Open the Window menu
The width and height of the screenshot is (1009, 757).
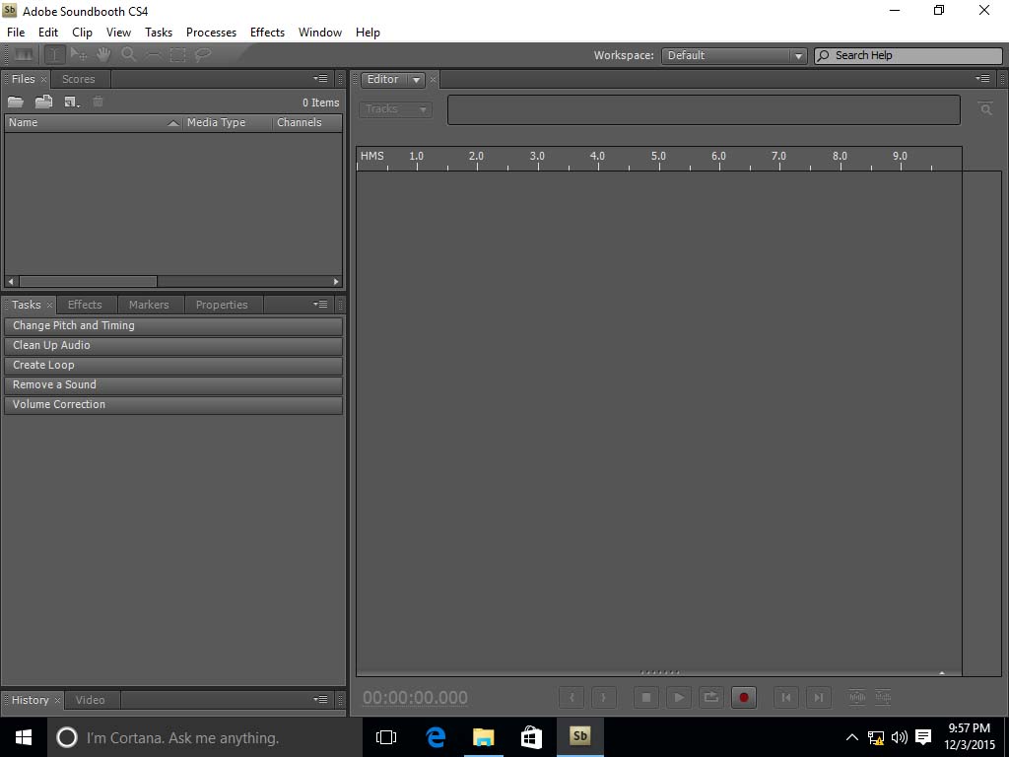tap(320, 33)
